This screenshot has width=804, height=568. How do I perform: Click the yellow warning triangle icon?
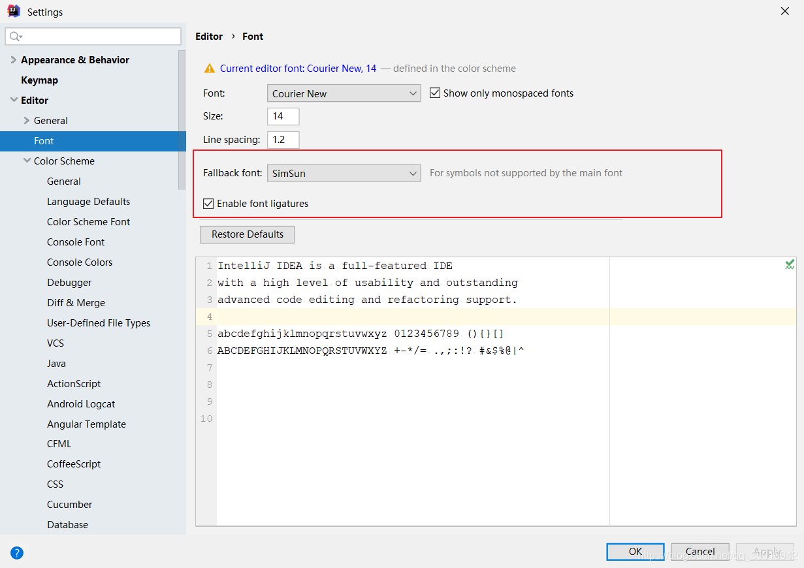coord(209,68)
